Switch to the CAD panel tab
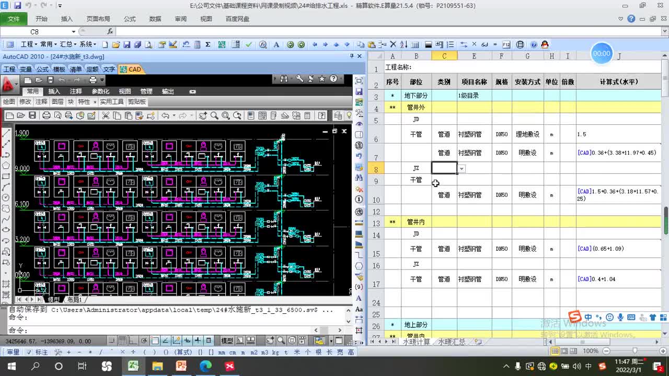This screenshot has height=376, width=669. [131, 69]
